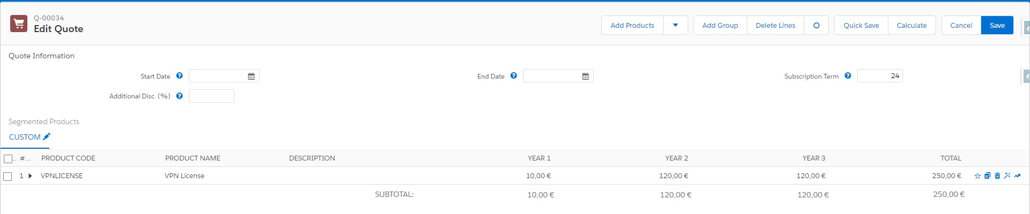
Task: Click the star favorite icon on VPNLICENSE row
Action: [x=977, y=176]
